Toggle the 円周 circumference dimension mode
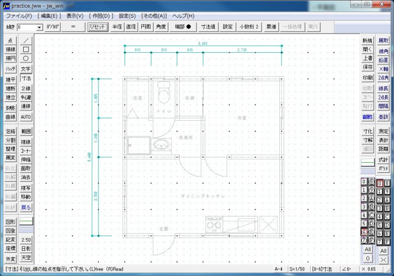 [x=146, y=27]
